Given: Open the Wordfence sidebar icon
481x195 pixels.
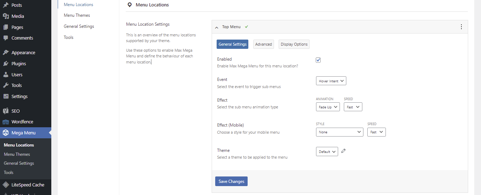Looking at the screenshot, I should click(x=6, y=122).
